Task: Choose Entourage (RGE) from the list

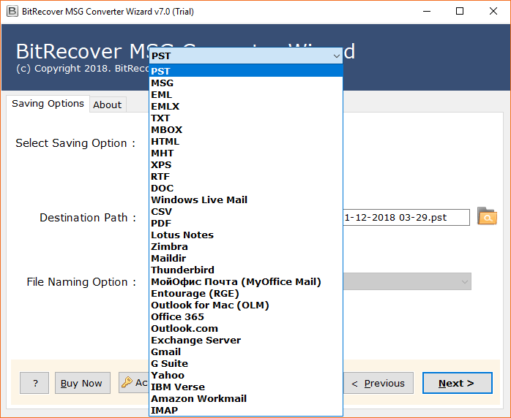Action: 246,294
